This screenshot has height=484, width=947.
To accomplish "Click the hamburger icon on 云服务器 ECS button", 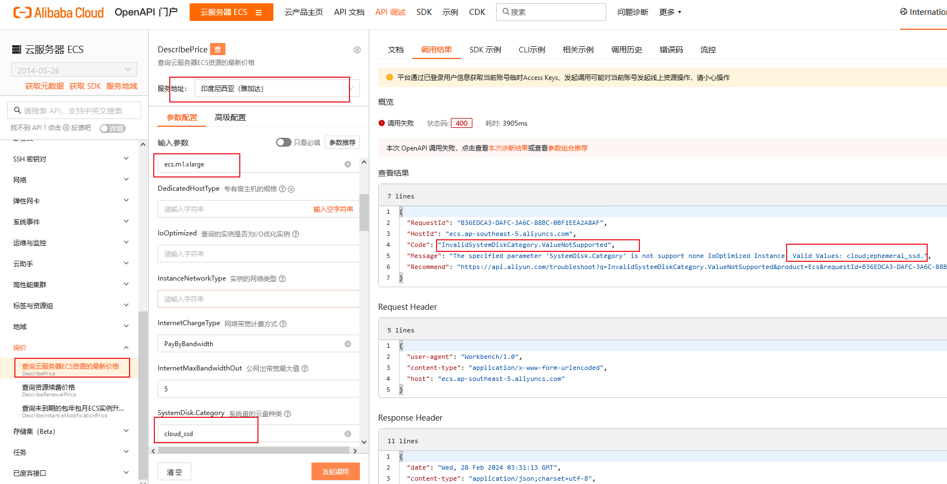I will tap(259, 13).
